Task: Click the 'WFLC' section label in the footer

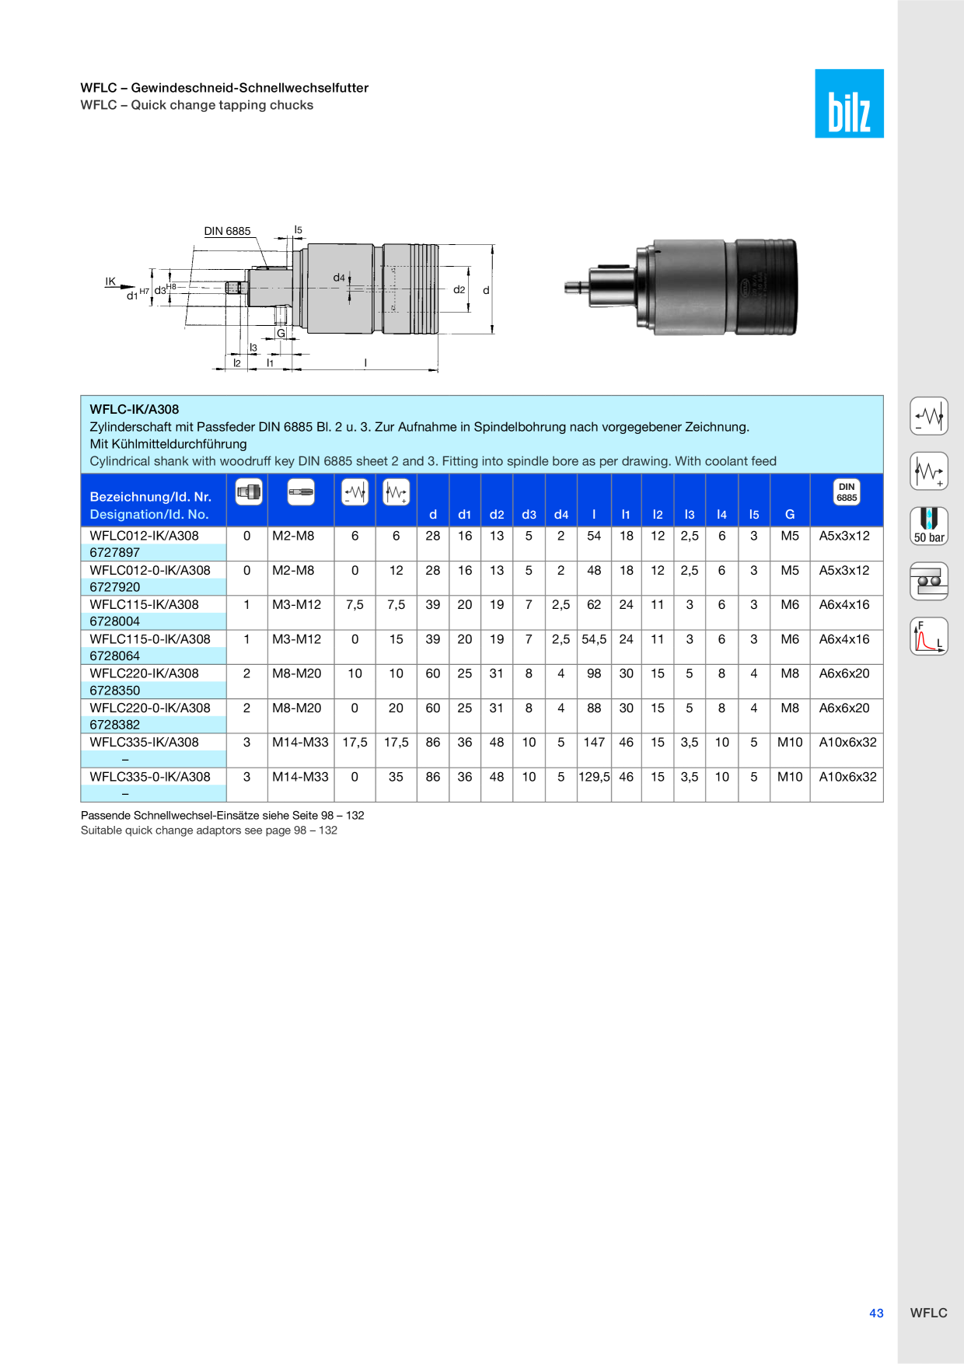Action: 929,1313
